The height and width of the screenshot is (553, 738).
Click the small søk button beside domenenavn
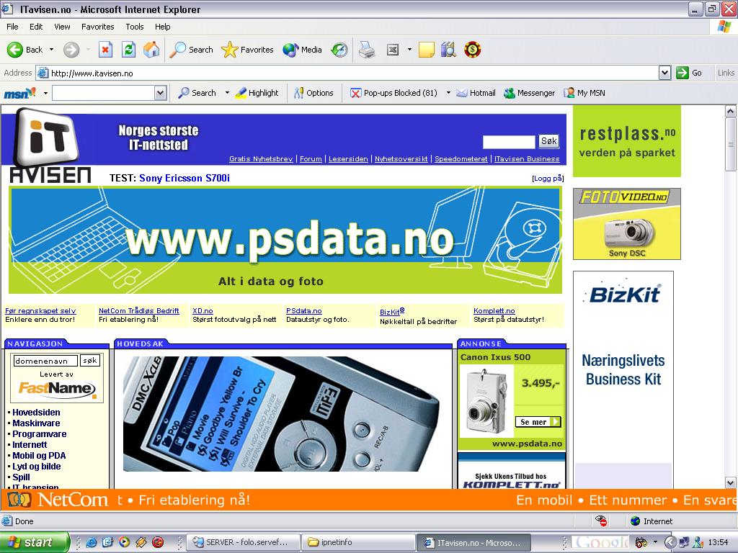[x=90, y=361]
